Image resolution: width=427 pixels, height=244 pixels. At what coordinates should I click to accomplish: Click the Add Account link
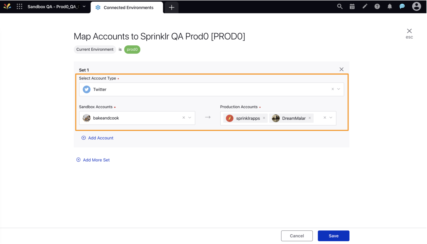point(97,138)
